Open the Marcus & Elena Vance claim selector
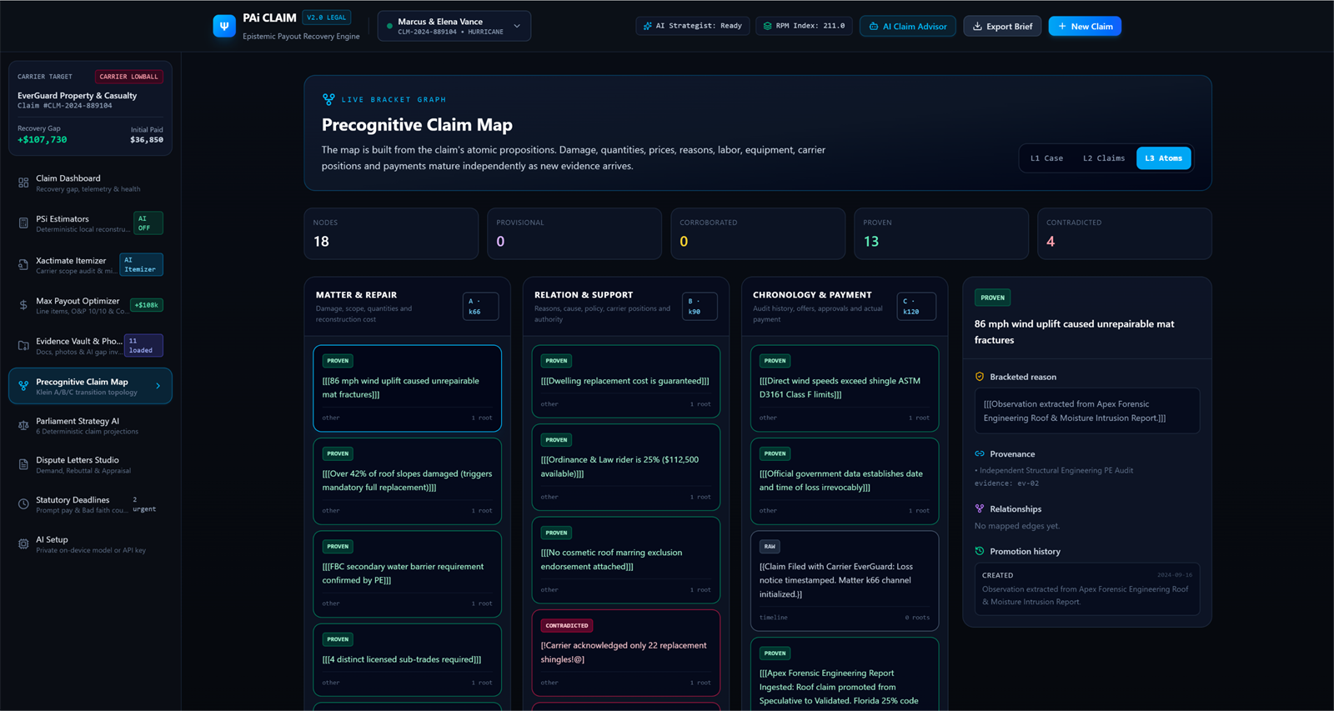The image size is (1334, 711). (454, 26)
